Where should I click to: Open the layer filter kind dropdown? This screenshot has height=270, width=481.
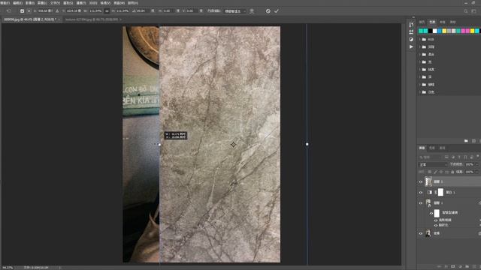430,157
